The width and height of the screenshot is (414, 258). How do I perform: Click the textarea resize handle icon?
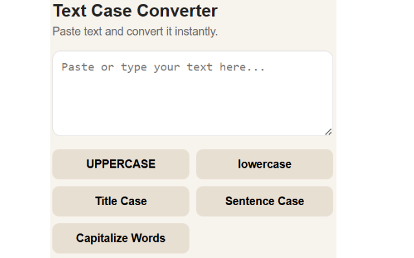pyautogui.click(x=328, y=132)
